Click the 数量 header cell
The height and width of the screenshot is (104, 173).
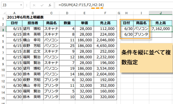pyautogui.click(x=67, y=23)
